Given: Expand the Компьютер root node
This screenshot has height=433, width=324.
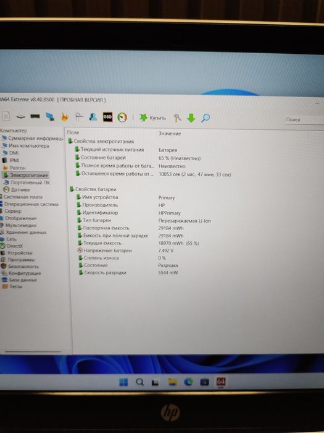Looking at the screenshot, I should click(x=14, y=131).
